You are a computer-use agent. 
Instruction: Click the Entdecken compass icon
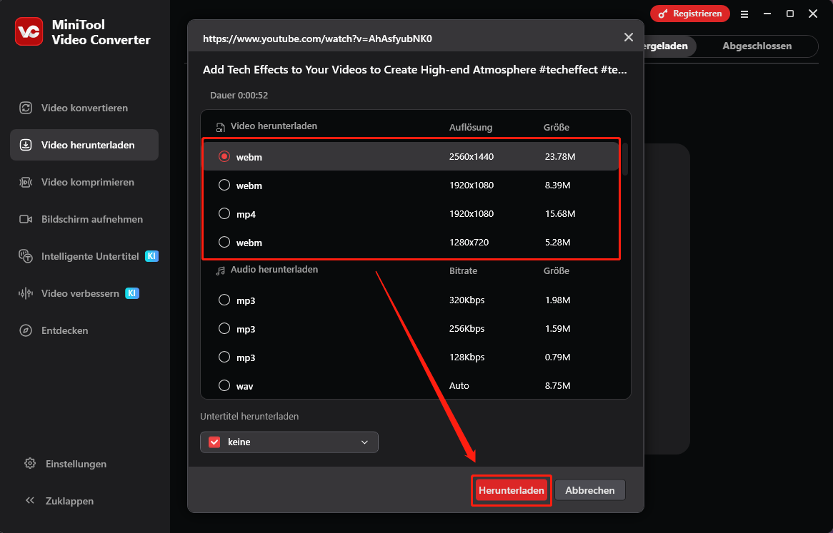pyautogui.click(x=26, y=330)
